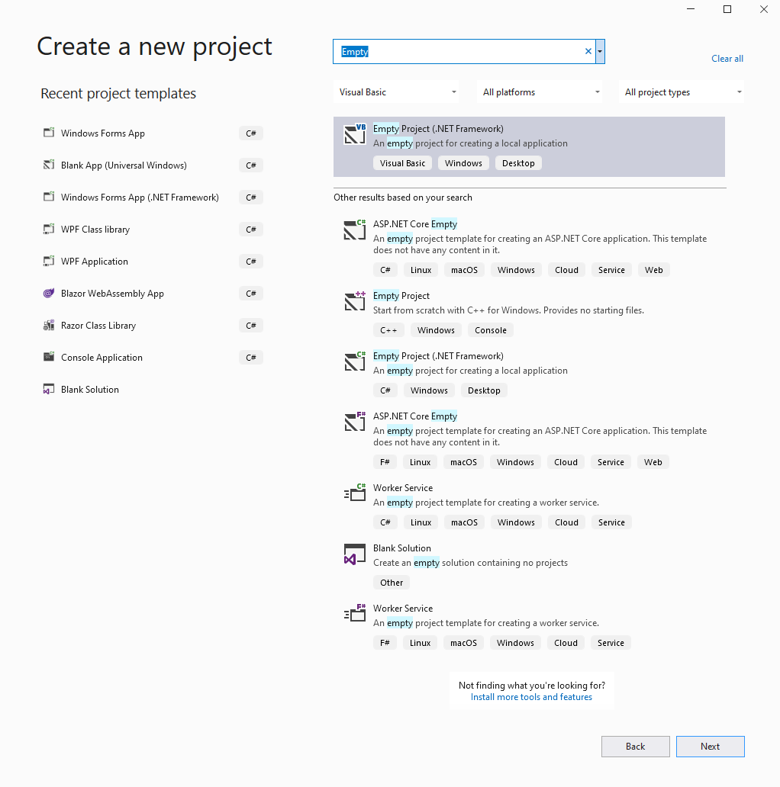
Task: Open the All project types filter dropdown
Action: [x=682, y=92]
